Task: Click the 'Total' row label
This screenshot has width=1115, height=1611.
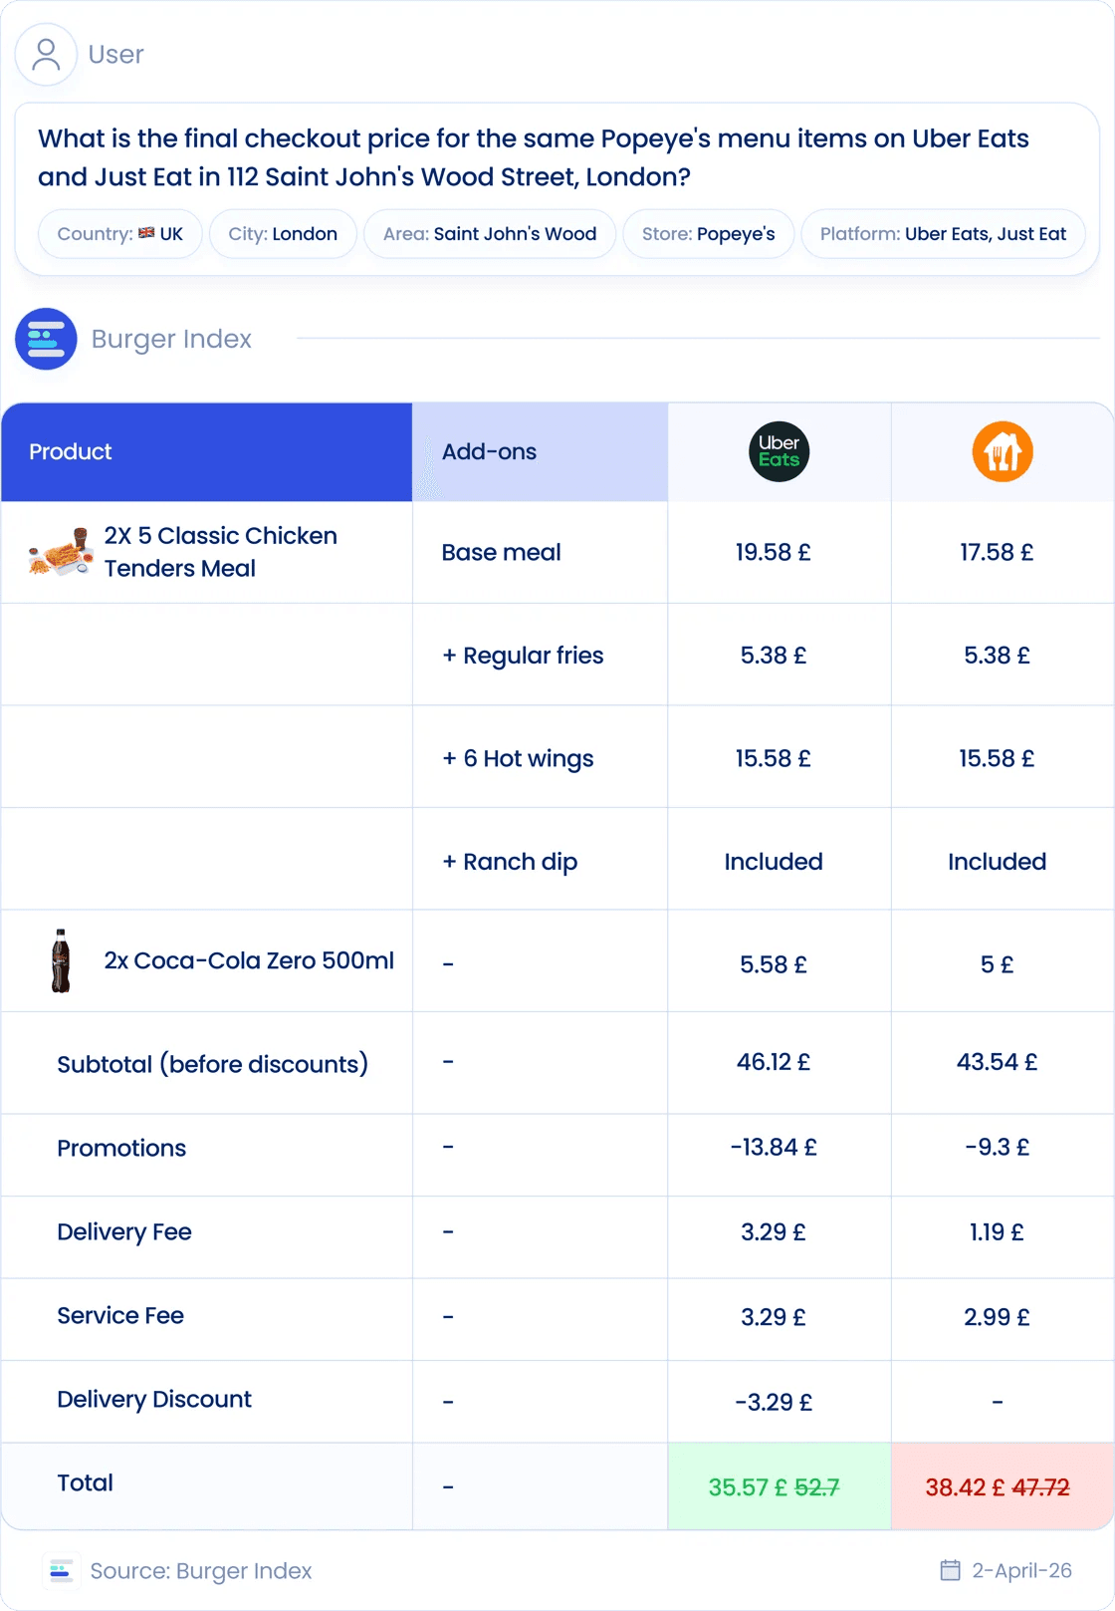Action: 85,1482
